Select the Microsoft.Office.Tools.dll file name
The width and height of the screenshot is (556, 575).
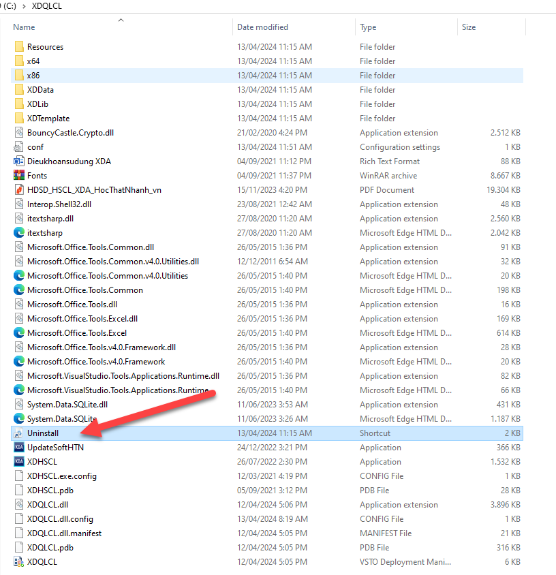click(72, 305)
